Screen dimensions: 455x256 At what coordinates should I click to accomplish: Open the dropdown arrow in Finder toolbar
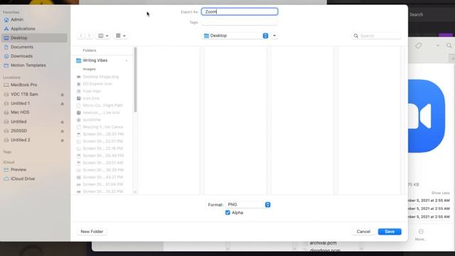pos(438,46)
